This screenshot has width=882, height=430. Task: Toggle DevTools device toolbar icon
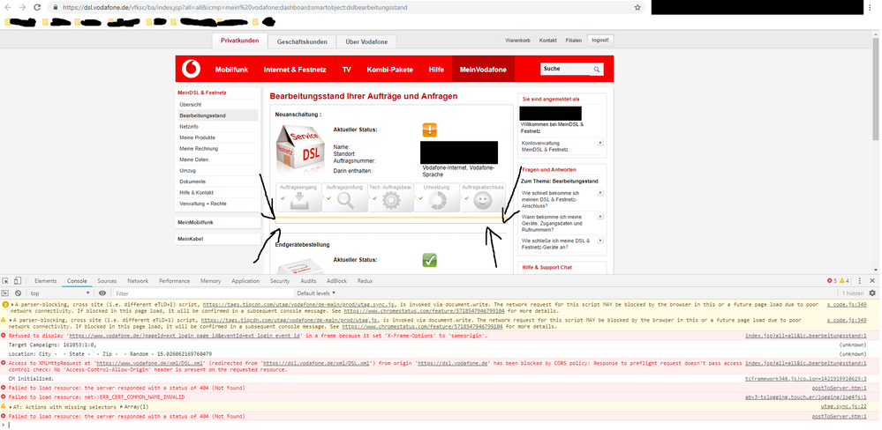pos(18,281)
